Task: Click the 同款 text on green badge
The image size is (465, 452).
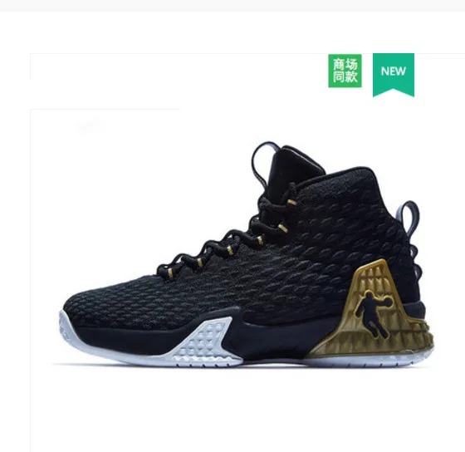Action: pos(345,77)
